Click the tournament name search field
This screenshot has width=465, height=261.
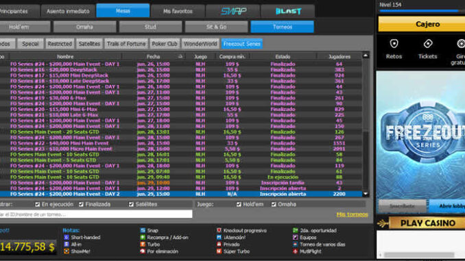coord(96,214)
